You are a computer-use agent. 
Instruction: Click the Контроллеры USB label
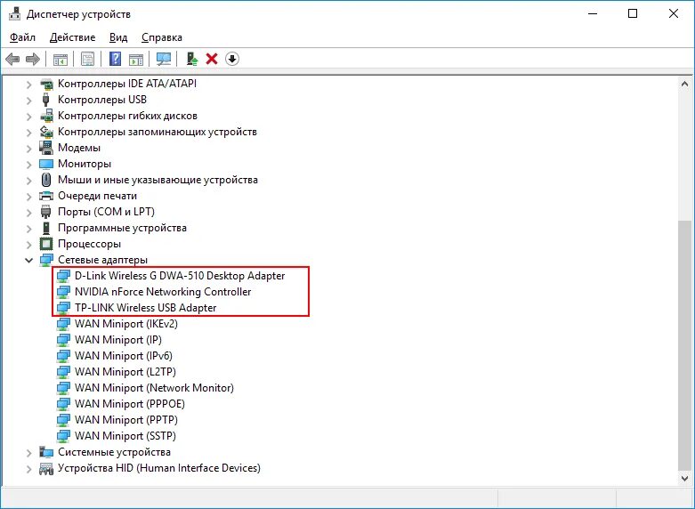(102, 100)
